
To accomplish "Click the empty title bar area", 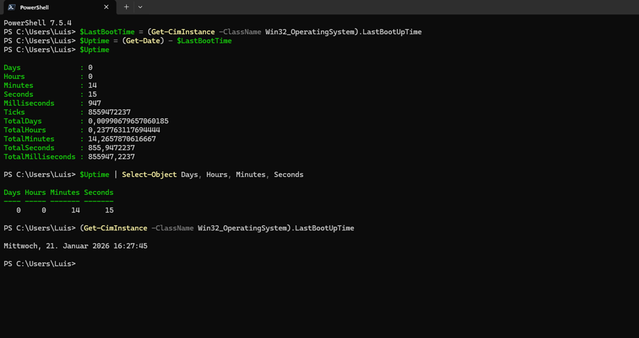I will pos(393,7).
